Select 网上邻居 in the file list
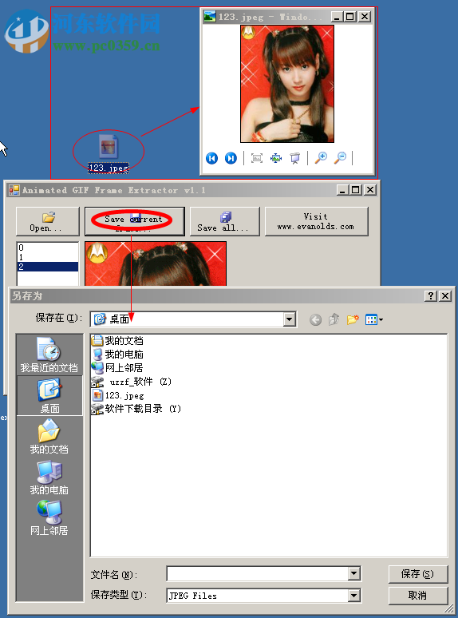Screen dimensions: 458x618 pos(117,368)
